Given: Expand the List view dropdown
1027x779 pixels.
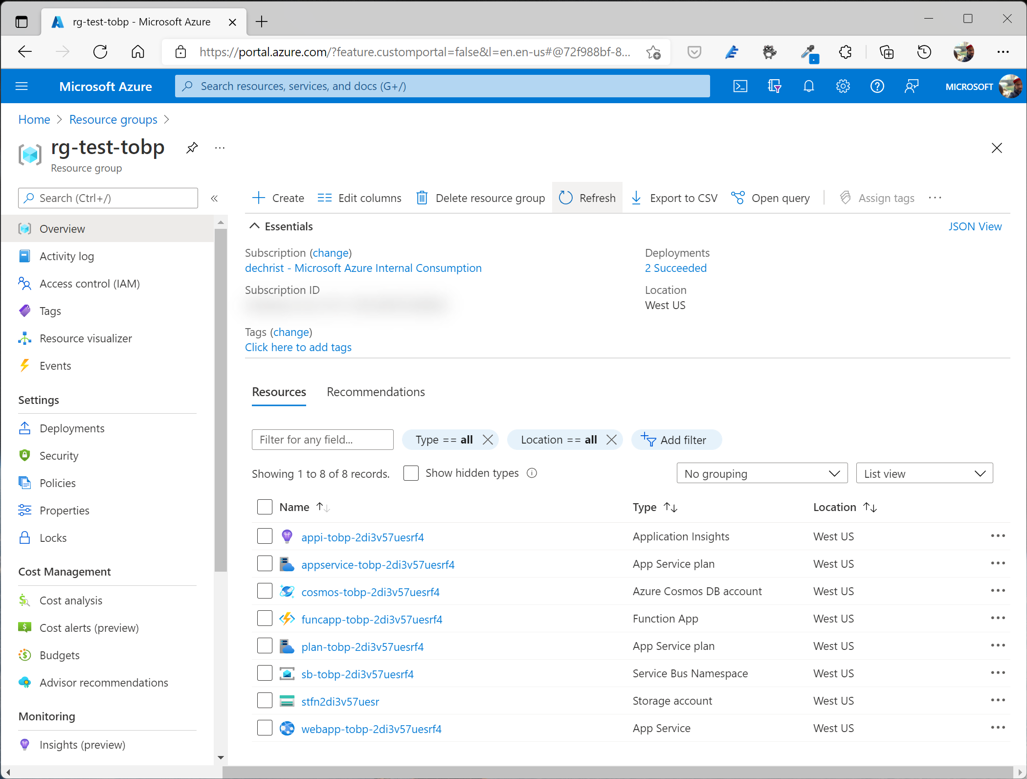Looking at the screenshot, I should tap(924, 473).
